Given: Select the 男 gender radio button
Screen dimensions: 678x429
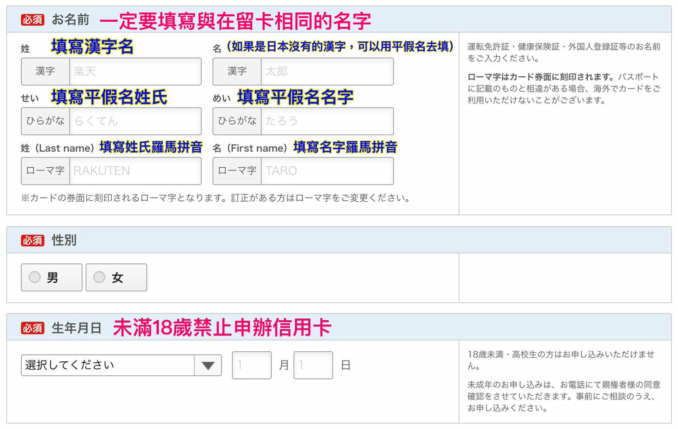Looking at the screenshot, I should pyautogui.click(x=34, y=277).
